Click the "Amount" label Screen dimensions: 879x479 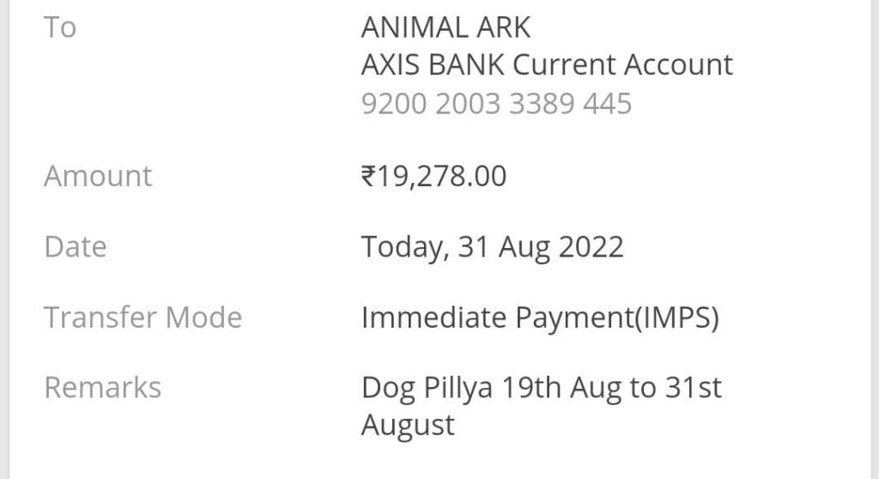click(98, 176)
